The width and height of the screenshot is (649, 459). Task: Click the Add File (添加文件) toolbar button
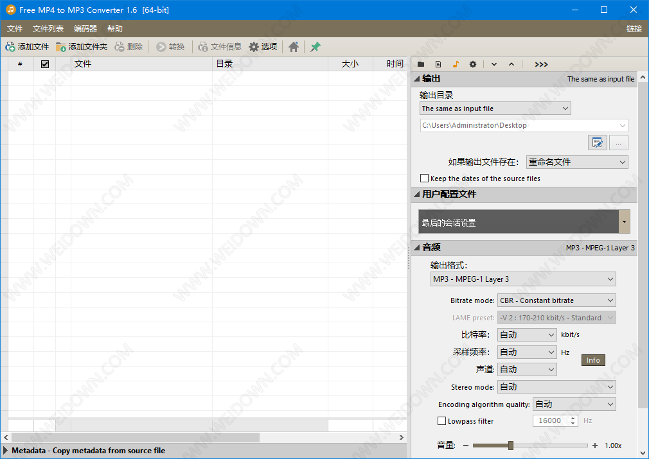click(28, 47)
